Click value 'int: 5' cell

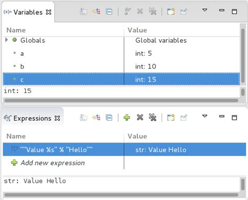pyautogui.click(x=143, y=53)
